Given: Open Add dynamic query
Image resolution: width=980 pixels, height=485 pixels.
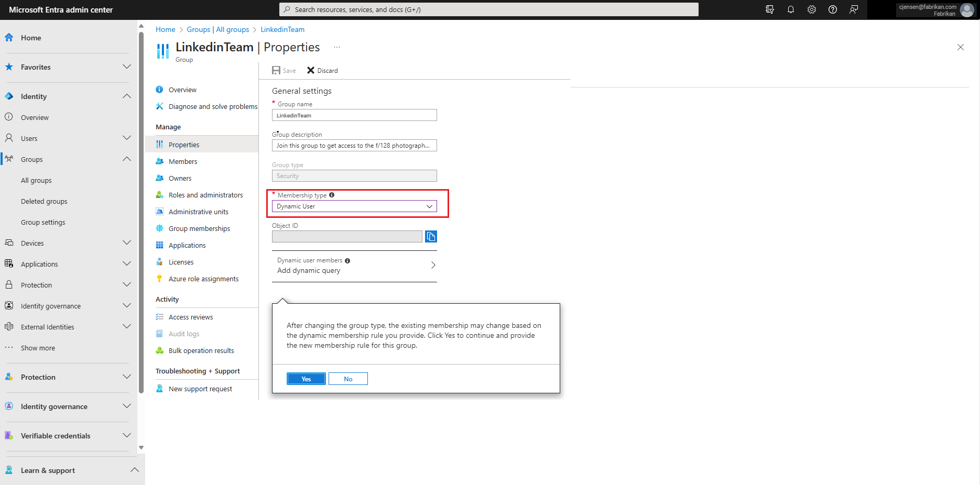Looking at the screenshot, I should pyautogui.click(x=354, y=266).
